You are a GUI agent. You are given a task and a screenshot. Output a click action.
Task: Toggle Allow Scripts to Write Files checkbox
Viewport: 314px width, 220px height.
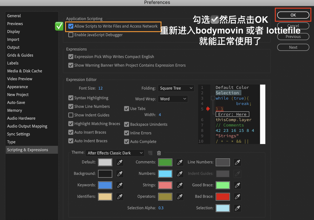click(x=71, y=26)
